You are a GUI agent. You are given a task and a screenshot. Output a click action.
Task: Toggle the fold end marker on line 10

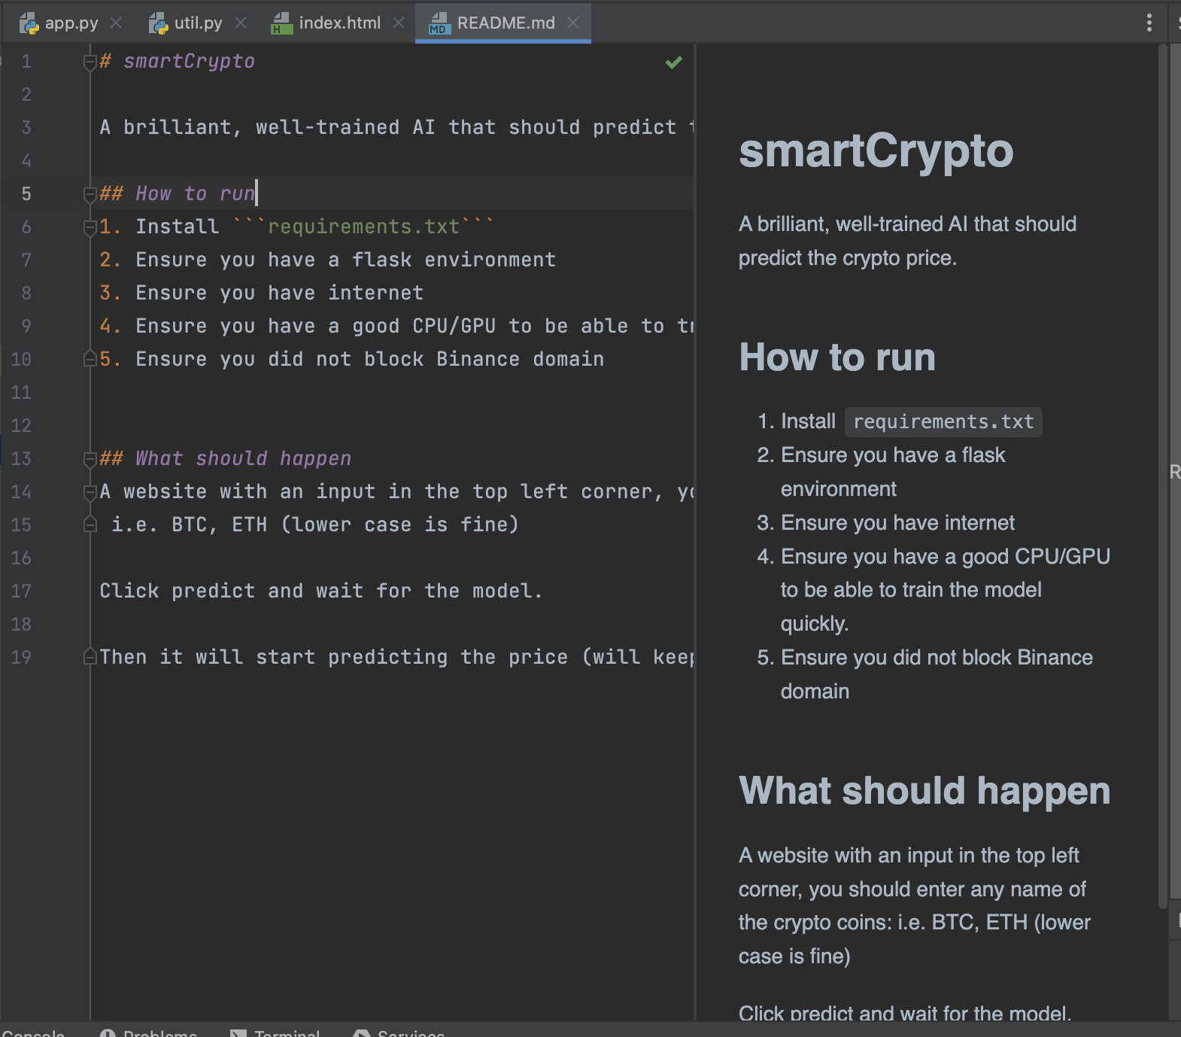coord(90,360)
